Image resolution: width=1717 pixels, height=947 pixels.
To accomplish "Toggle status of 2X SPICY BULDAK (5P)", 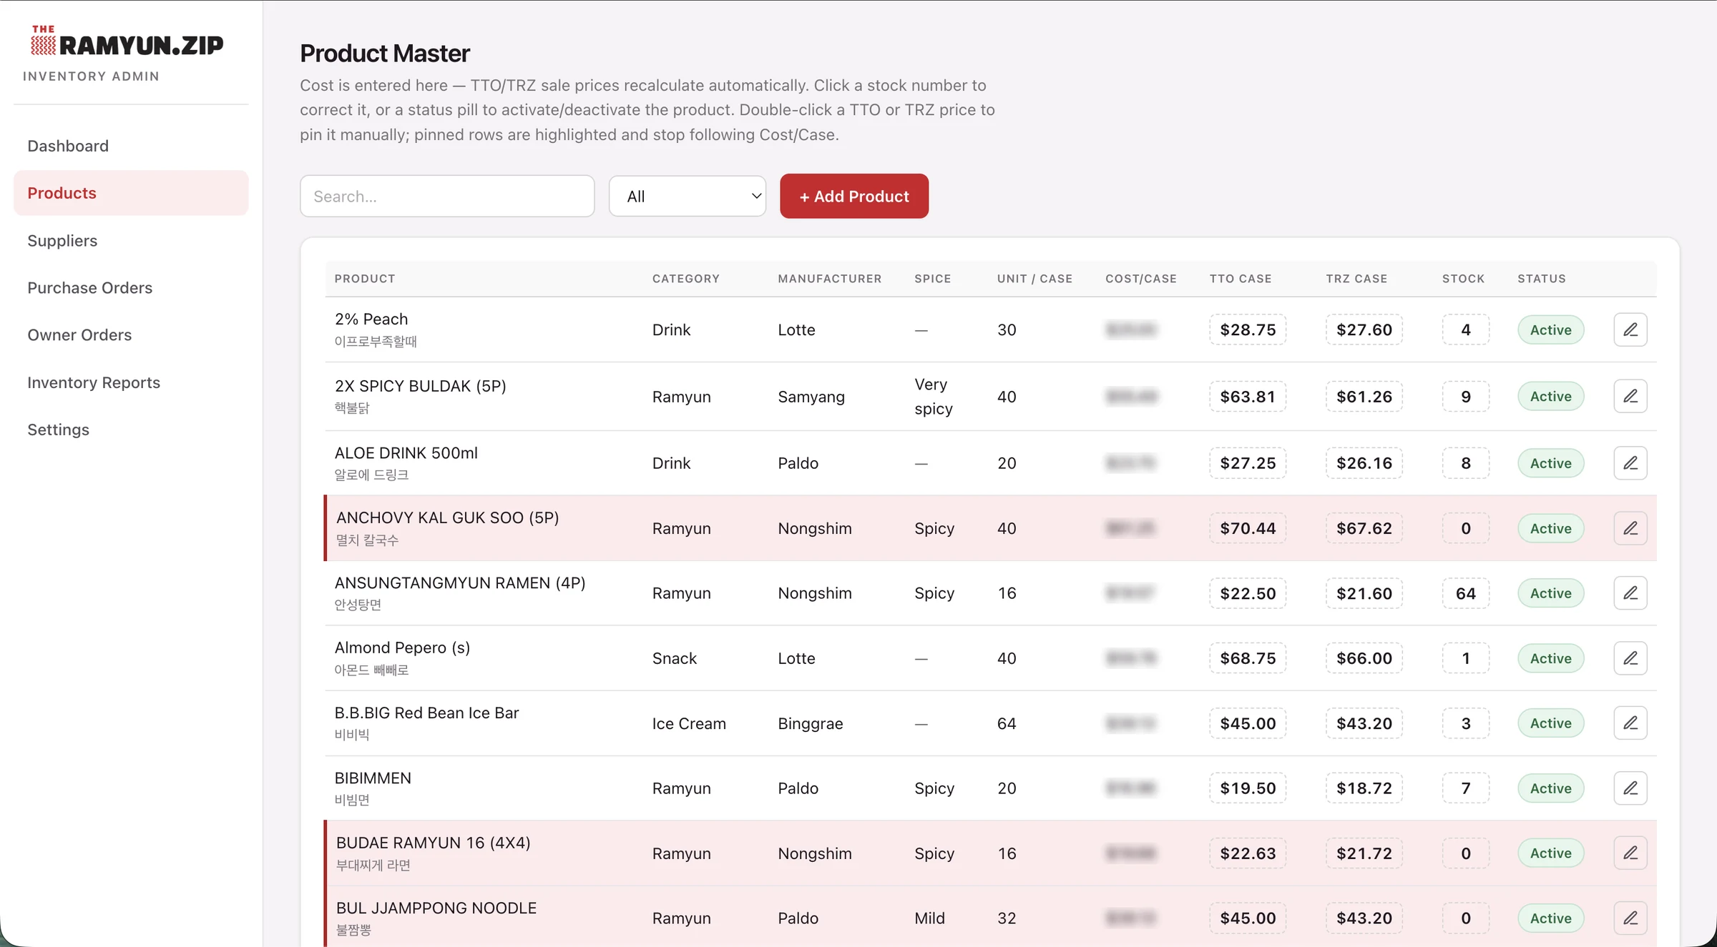I will pyautogui.click(x=1551, y=396).
